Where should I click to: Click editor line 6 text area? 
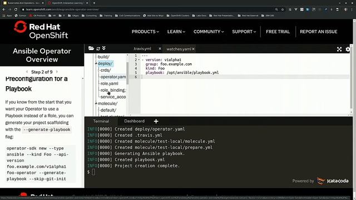tap(245, 77)
